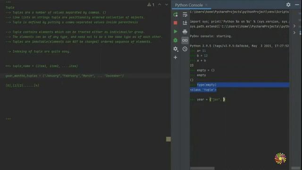Go to next highlighted error arrow

[167, 5]
